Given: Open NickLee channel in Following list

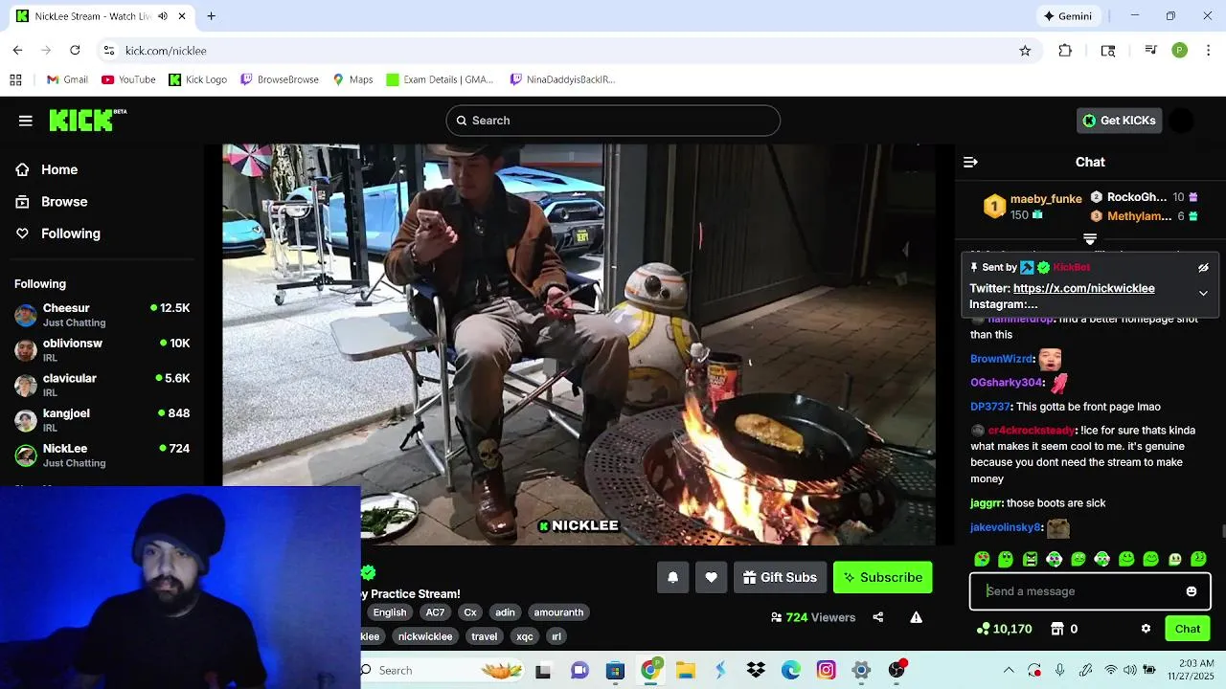Looking at the screenshot, I should click(102, 456).
